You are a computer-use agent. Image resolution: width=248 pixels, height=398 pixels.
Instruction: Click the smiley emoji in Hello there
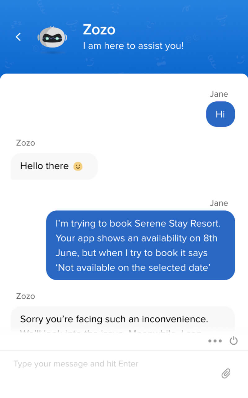(x=78, y=166)
